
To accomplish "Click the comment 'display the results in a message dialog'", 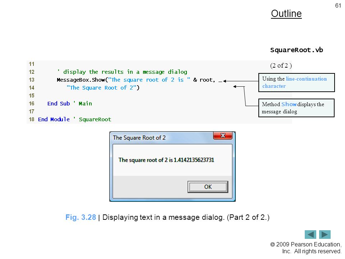I will pos(122,72).
